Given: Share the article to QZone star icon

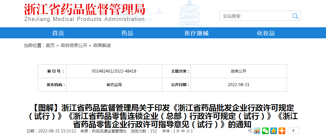Looking at the screenshot, I should [x=274, y=131].
